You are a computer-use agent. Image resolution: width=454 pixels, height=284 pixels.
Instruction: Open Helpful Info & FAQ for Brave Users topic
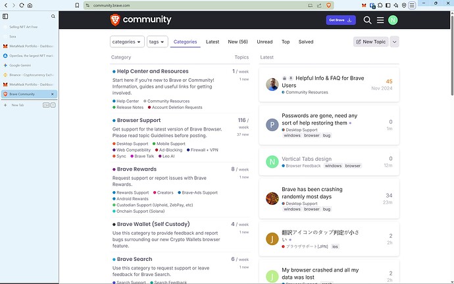click(323, 82)
